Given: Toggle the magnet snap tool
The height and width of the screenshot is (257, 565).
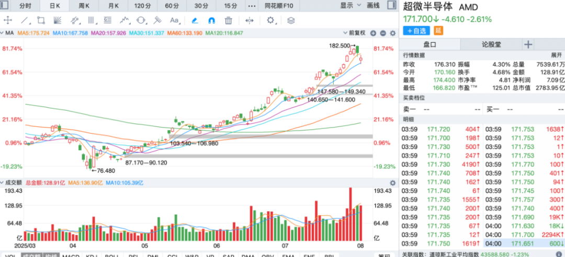Looking at the screenshot, I should tap(211, 20).
